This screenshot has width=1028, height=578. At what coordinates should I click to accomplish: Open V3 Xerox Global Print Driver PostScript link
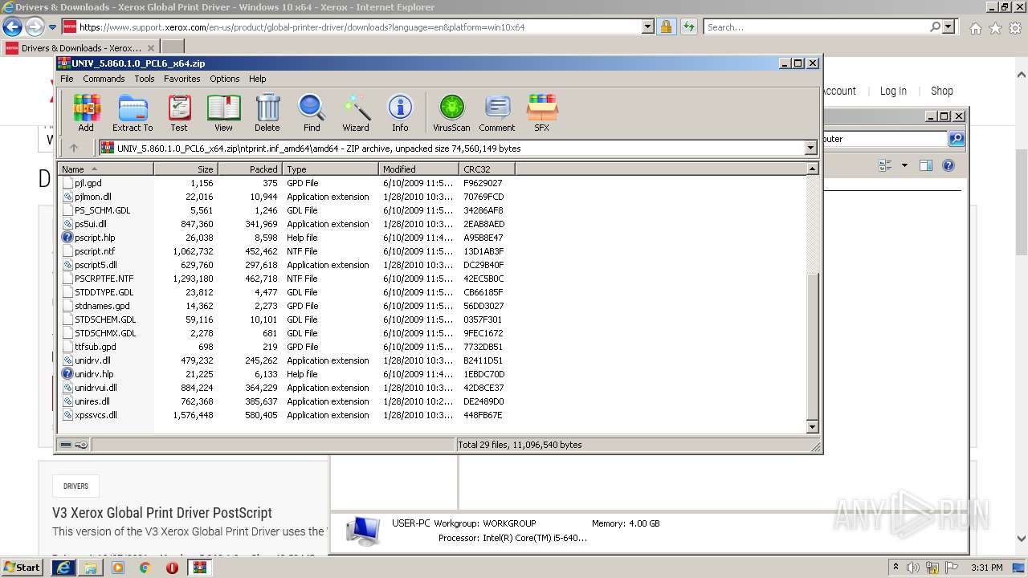click(x=162, y=512)
